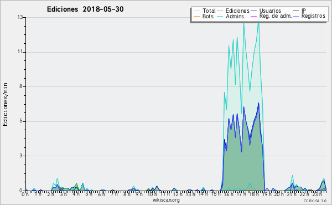Click the '21 h' x-axis label
Image resolution: width=332 pixels, height=205 pixels.
click(x=292, y=194)
